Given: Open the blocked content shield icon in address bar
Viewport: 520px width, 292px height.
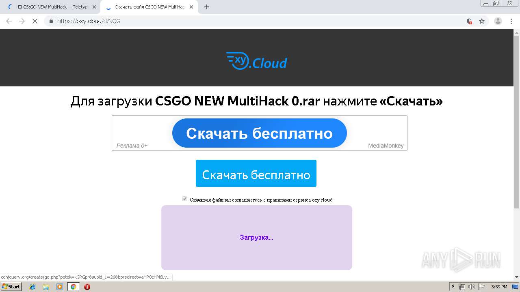Looking at the screenshot, I should [469, 21].
